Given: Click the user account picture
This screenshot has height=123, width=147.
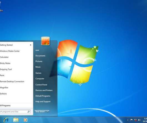Looking at the screenshot, I should point(45,41).
